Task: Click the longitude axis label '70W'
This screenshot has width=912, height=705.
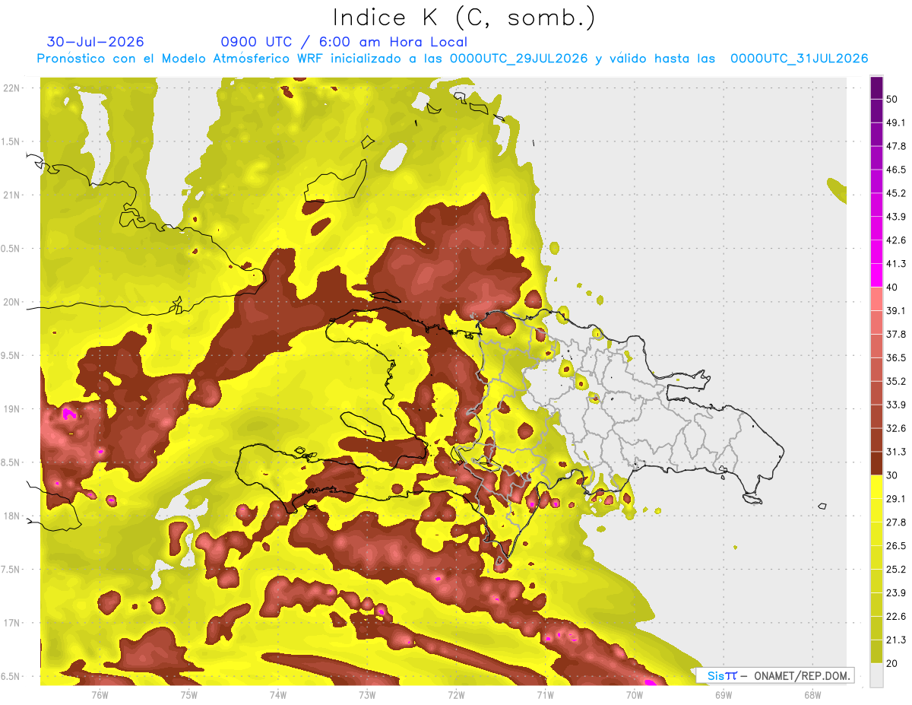Action: click(634, 694)
